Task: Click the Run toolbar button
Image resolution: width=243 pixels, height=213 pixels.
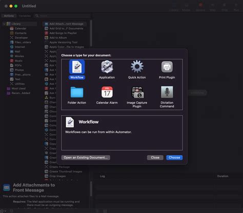Action: tap(236, 7)
